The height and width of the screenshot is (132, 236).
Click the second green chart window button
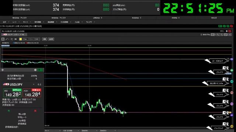[x=225, y=26]
